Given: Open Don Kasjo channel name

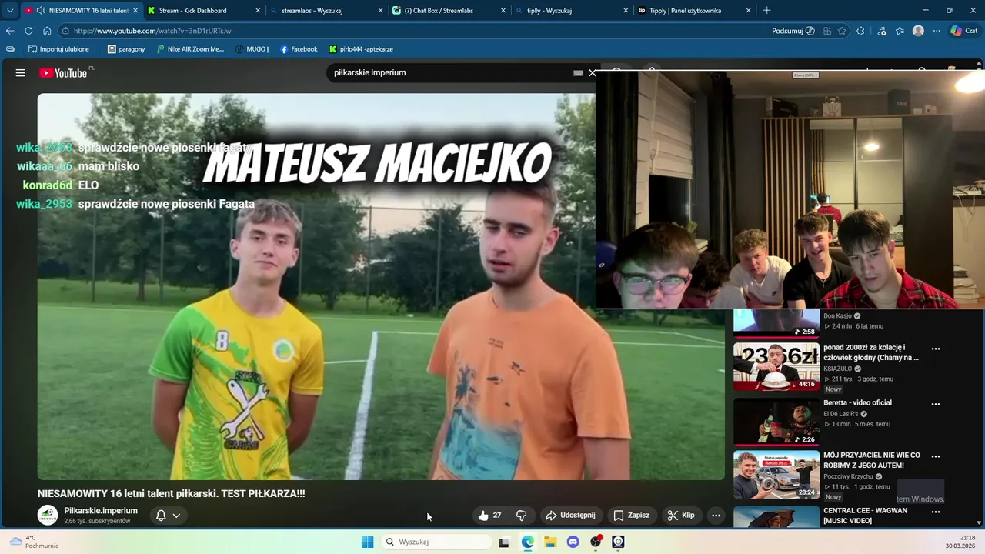Looking at the screenshot, I should click(837, 315).
